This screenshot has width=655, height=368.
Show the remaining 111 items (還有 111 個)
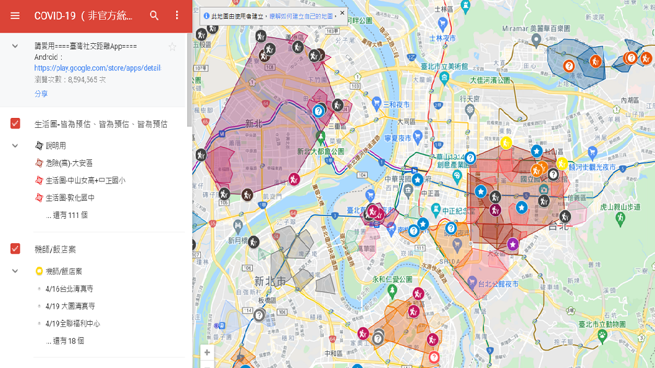pos(67,215)
